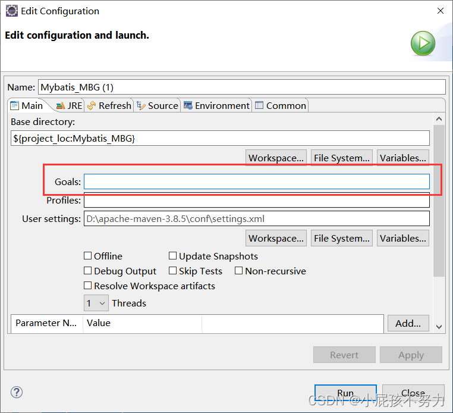
Task: Click Workspace button under Base directory
Action: [x=276, y=158]
